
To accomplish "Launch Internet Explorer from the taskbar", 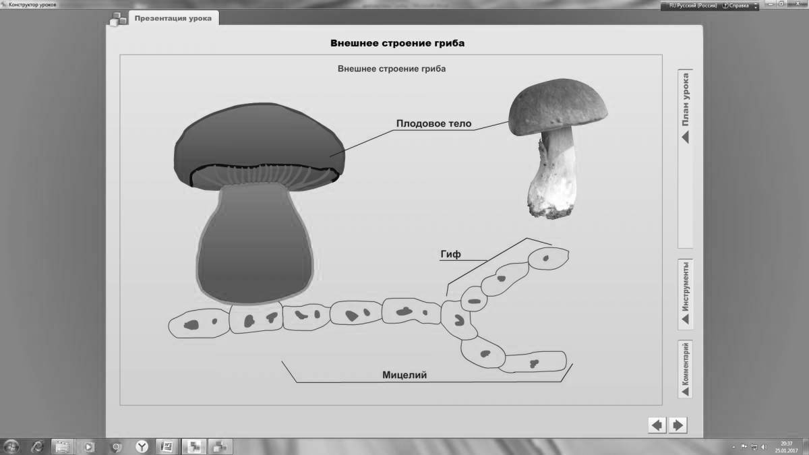I will [37, 446].
